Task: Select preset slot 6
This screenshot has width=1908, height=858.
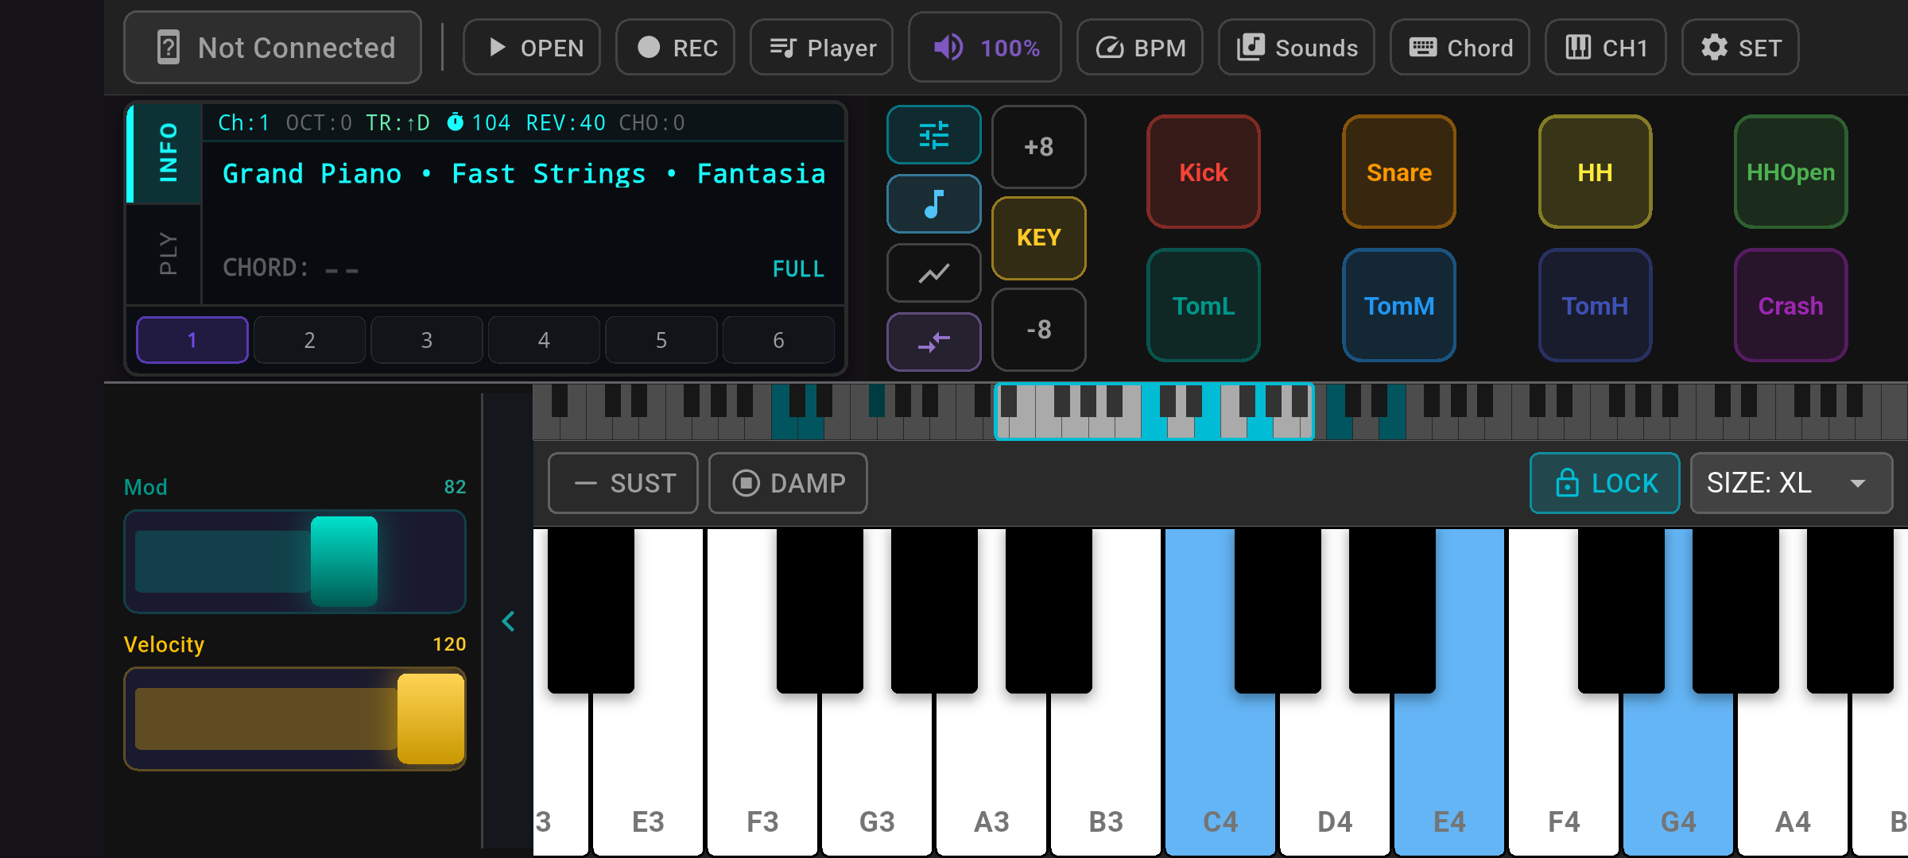Action: pos(778,340)
